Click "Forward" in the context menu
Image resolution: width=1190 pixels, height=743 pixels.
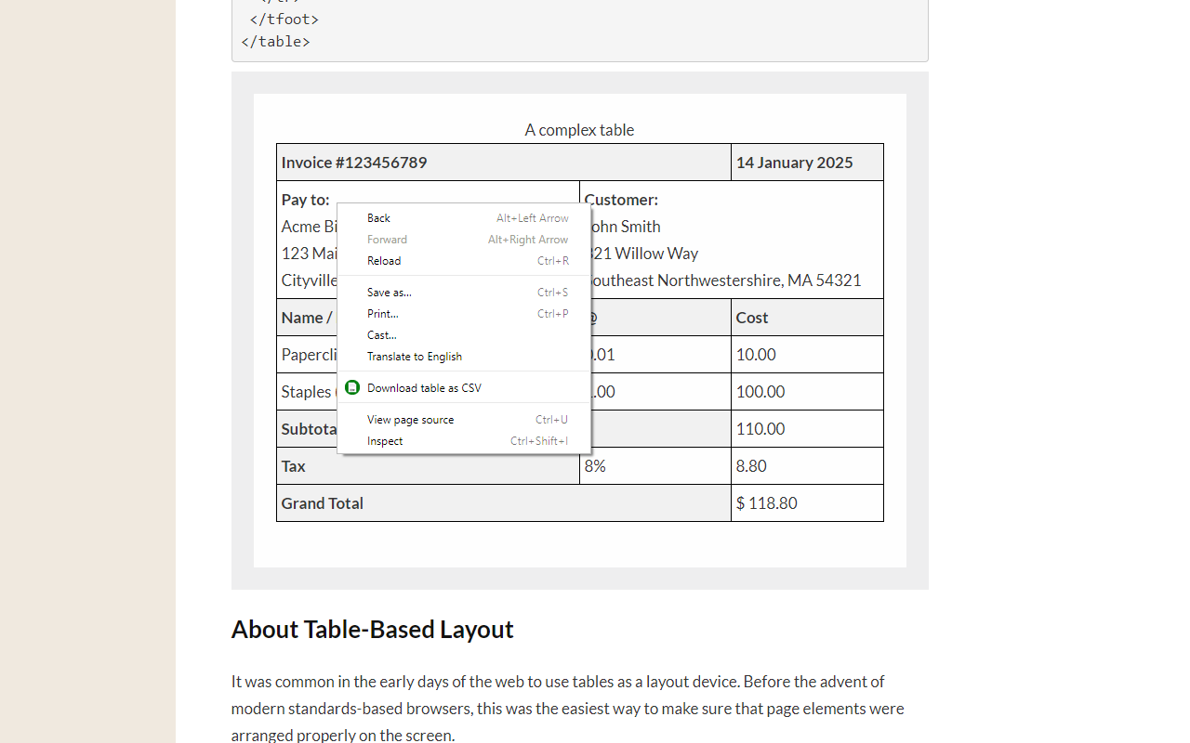click(387, 239)
